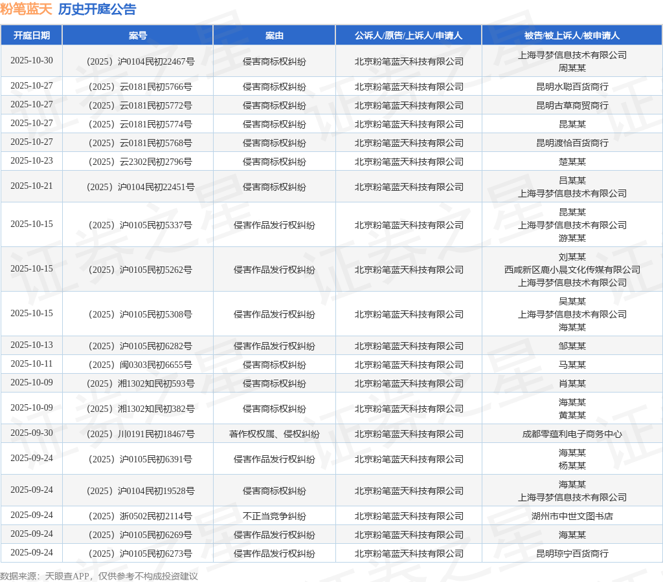Click the date 2025-10-23
Screen dimensions: 663x582
point(32,160)
